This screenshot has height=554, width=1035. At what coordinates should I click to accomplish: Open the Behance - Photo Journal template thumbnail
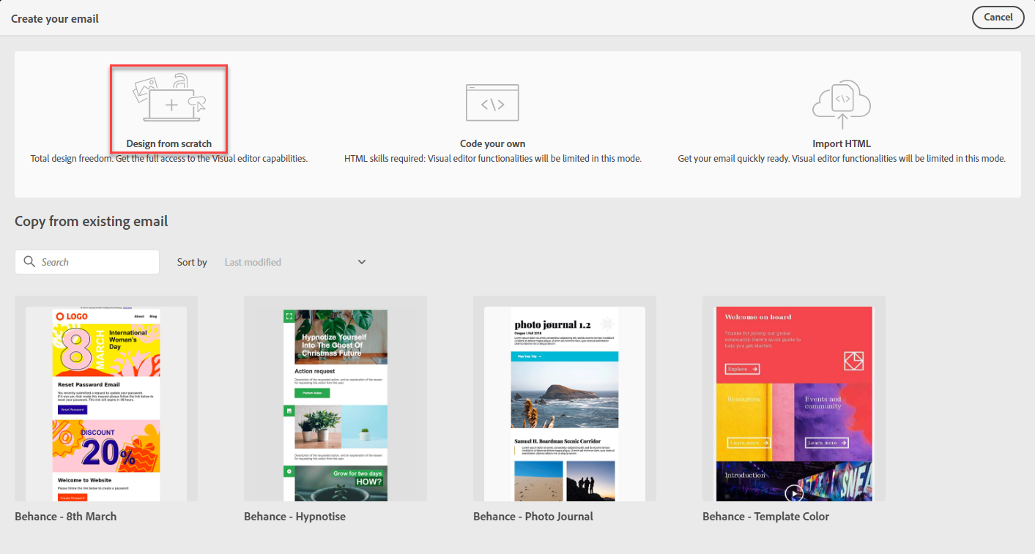click(x=565, y=399)
